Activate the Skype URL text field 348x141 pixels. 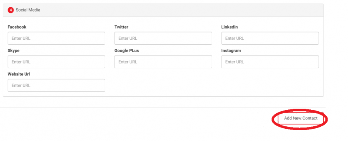[x=56, y=62]
